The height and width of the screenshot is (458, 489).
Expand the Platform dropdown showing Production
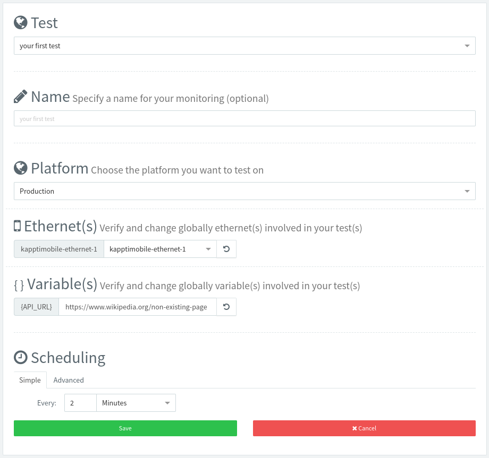point(244,191)
